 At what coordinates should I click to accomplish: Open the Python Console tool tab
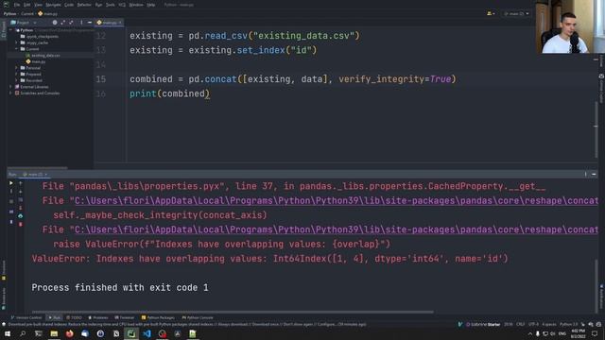point(198,317)
